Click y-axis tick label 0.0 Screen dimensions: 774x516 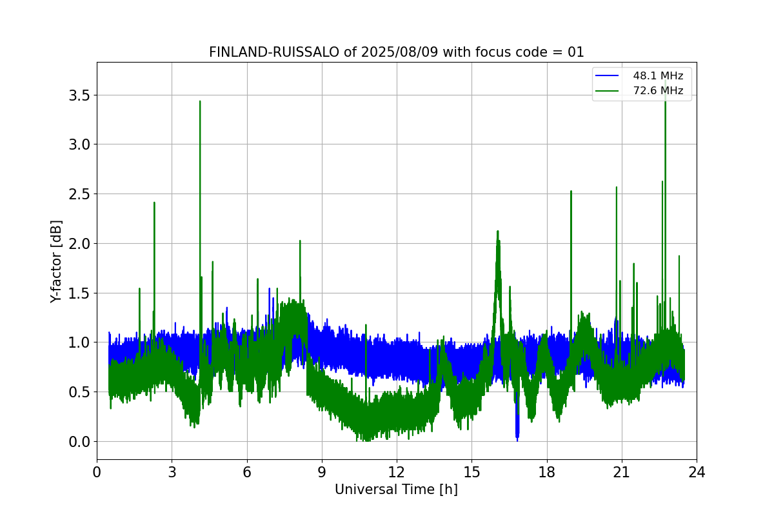[x=79, y=442]
